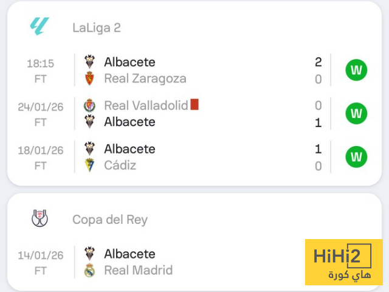Click the 2-0 score of Zaragoza match
The height and width of the screenshot is (292, 389).
pyautogui.click(x=318, y=70)
